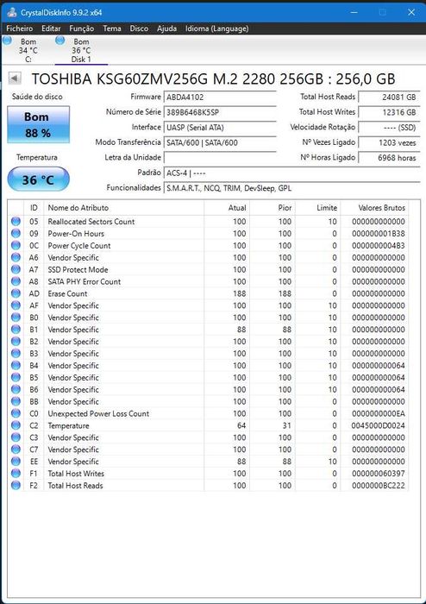The width and height of the screenshot is (426, 604).
Task: Select the C: drive tab
Action: (x=28, y=50)
